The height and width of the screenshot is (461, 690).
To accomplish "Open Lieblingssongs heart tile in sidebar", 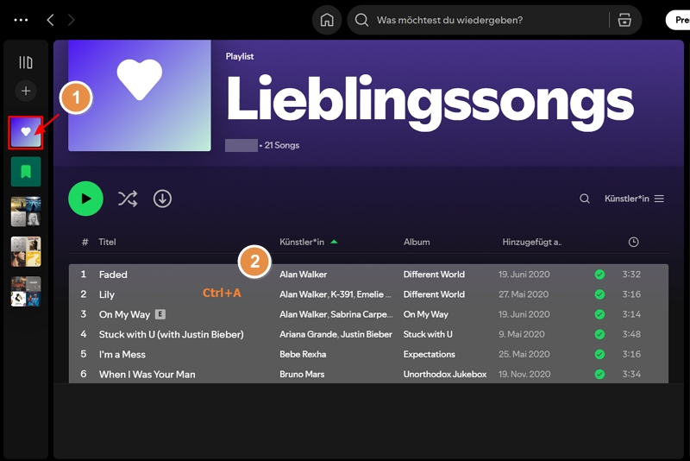I will coord(26,132).
